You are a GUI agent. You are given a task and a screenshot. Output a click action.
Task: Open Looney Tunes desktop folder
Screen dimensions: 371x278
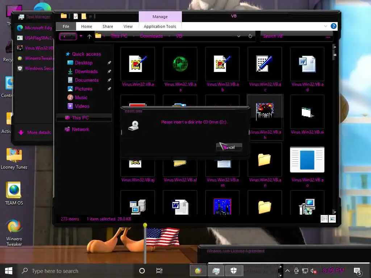pos(14,159)
